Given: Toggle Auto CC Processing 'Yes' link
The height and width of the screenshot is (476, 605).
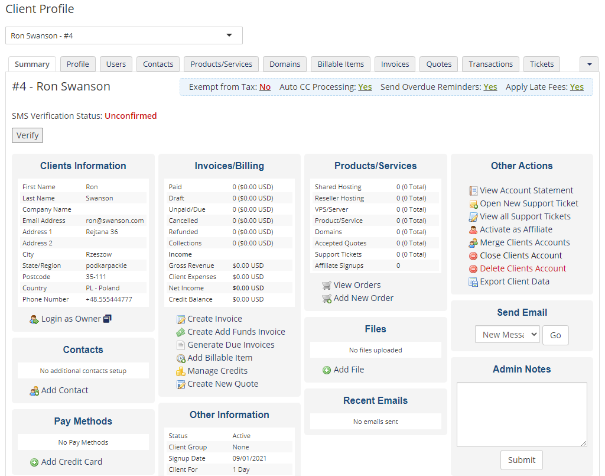Looking at the screenshot, I should click(365, 87).
